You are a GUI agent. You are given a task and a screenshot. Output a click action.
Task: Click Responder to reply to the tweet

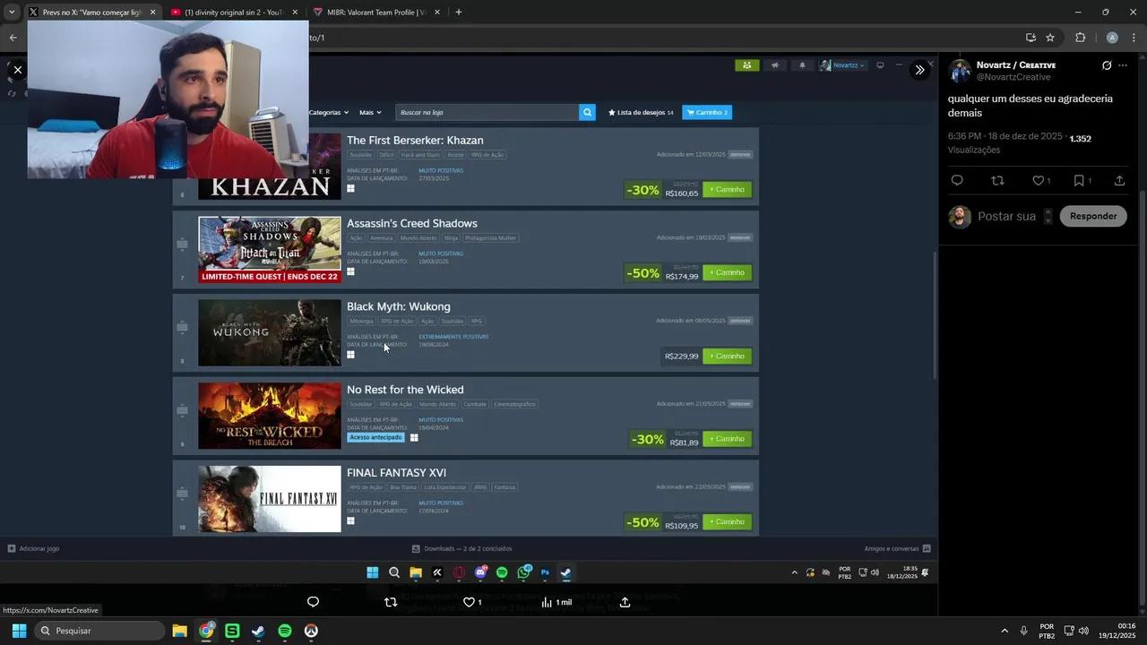pyautogui.click(x=1092, y=216)
